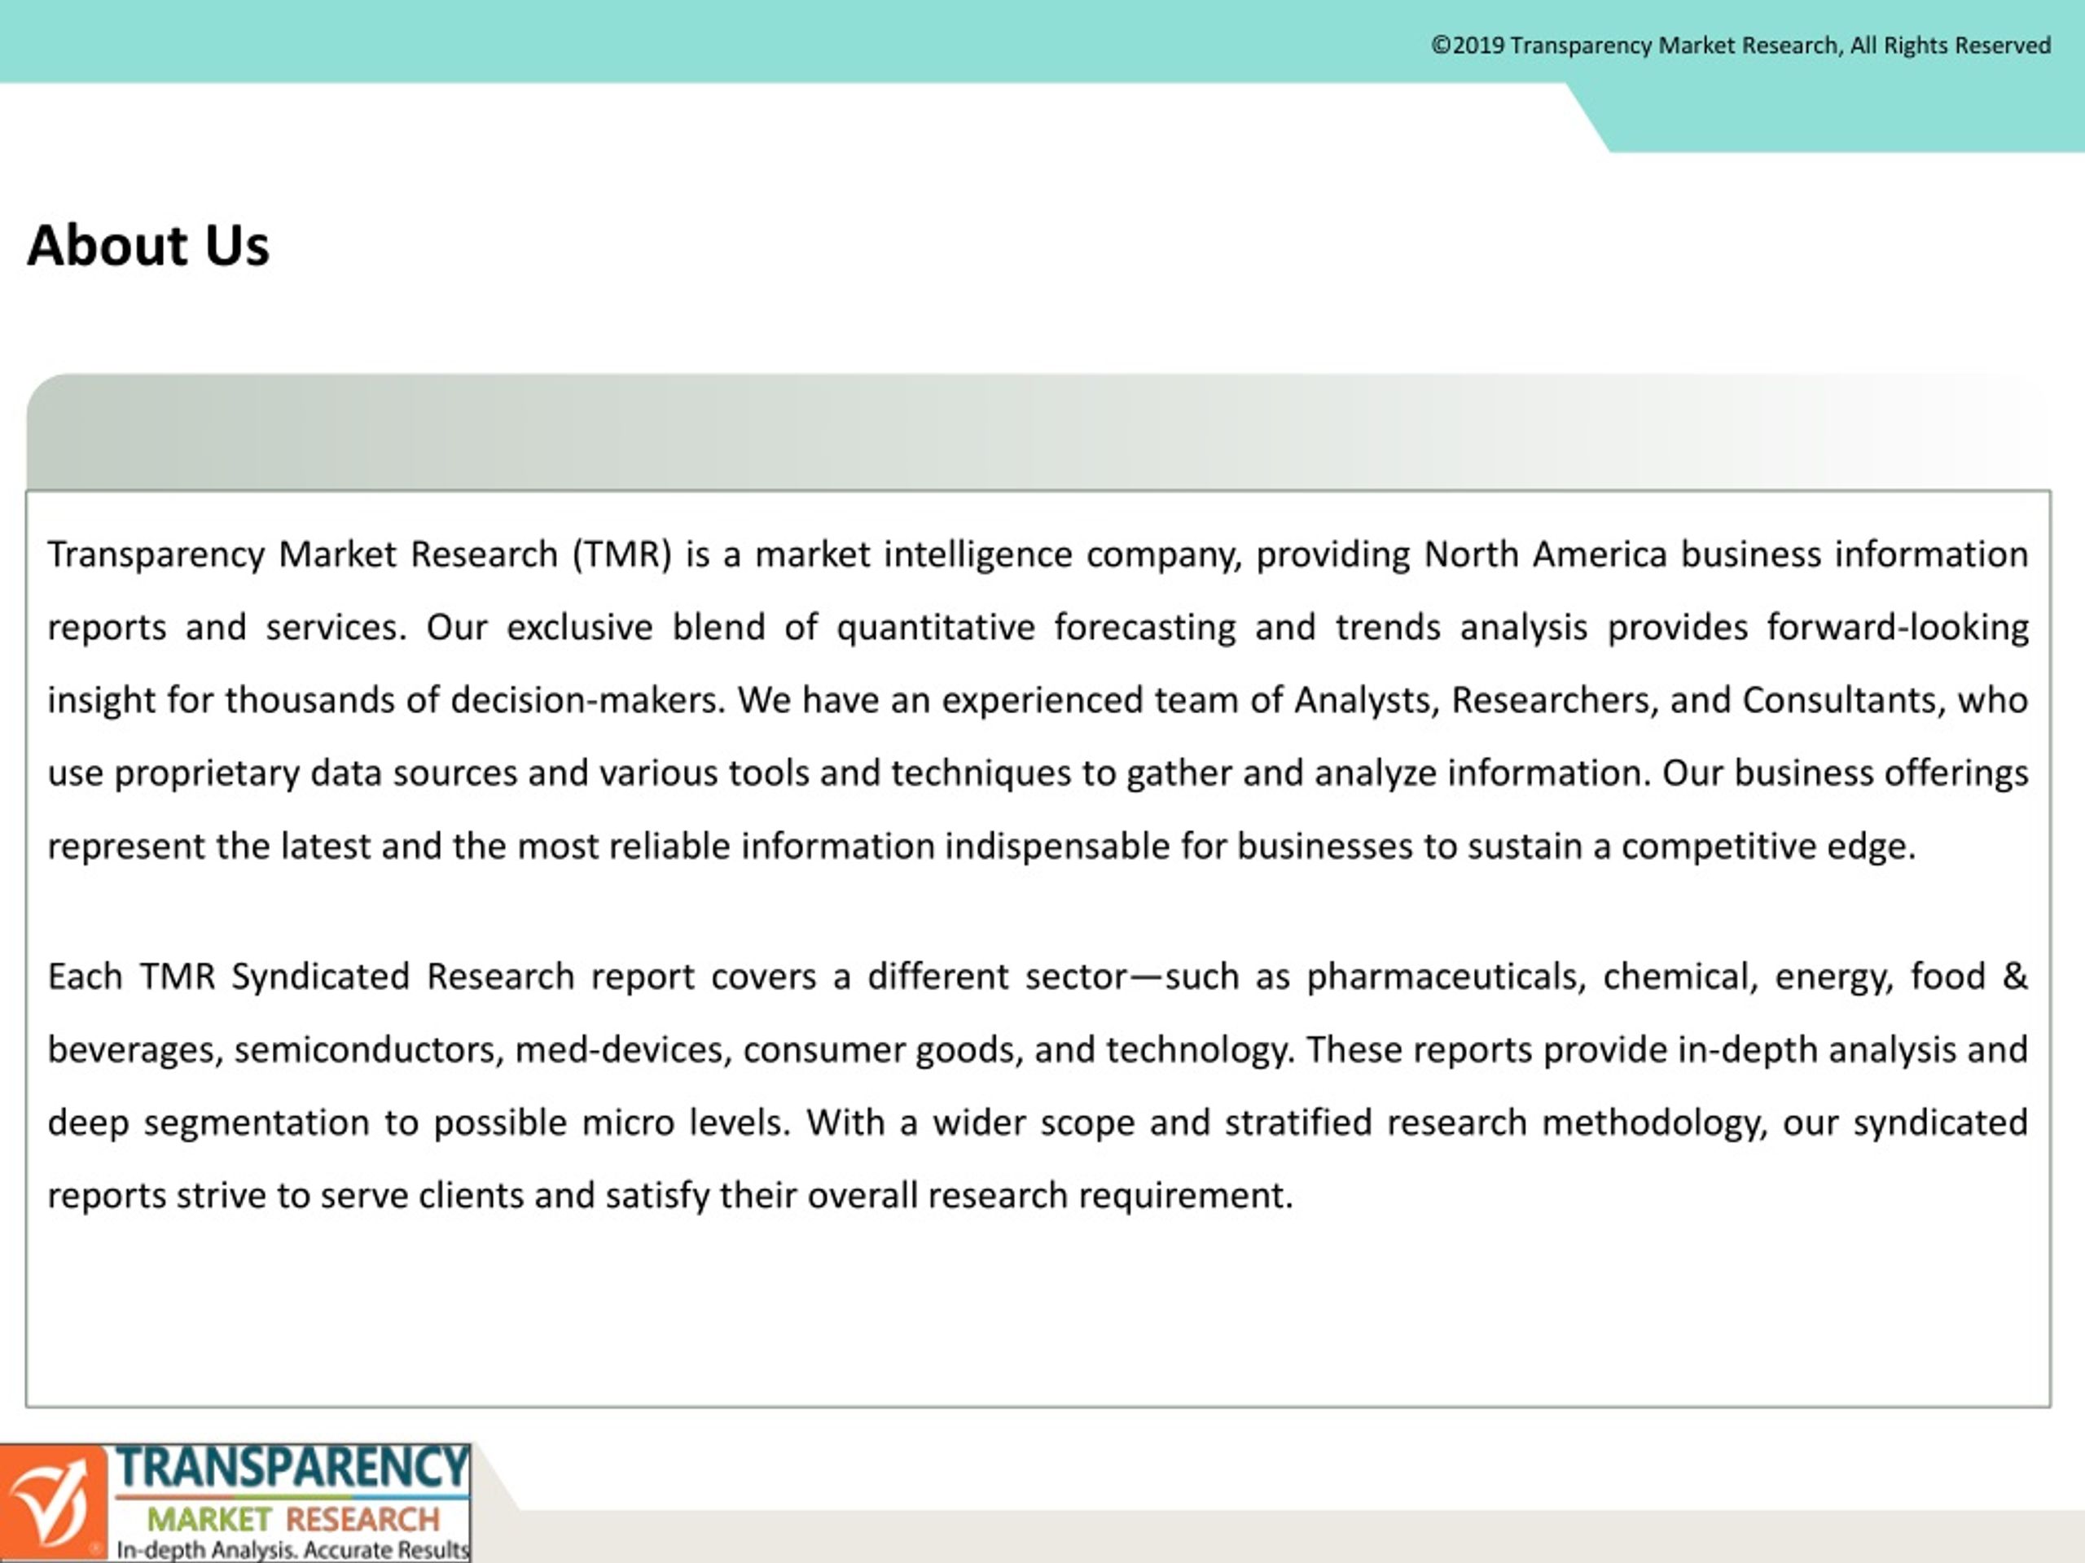The image size is (2085, 1563).
Task: Click the line starting "Each TMR Syndicated Research report"
Action: tap(1038, 977)
